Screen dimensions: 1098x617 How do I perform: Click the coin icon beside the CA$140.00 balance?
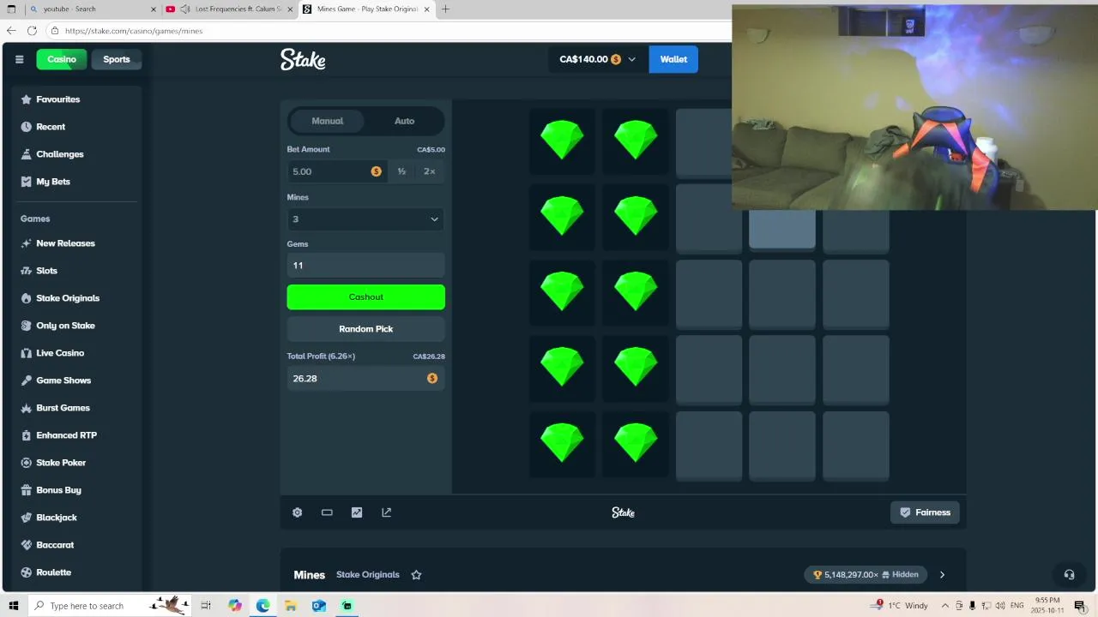(x=616, y=59)
